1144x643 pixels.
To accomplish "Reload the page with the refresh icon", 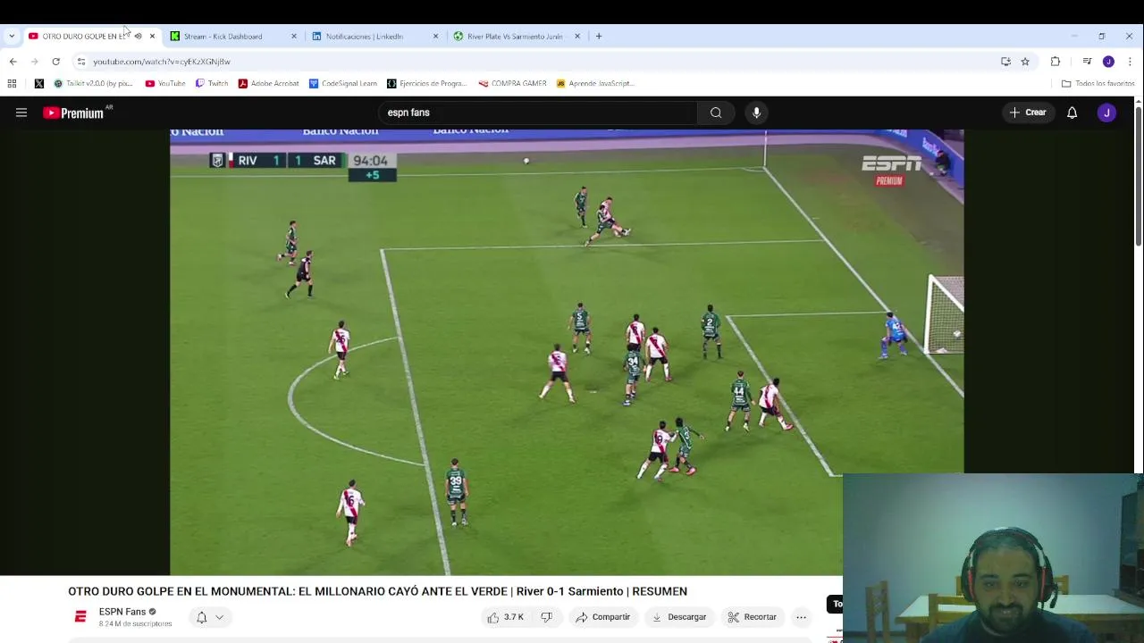I will 55,62.
